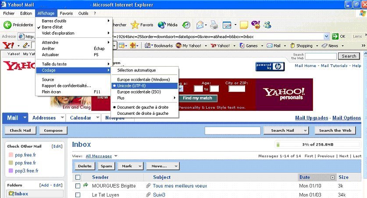
Task: Click the mail envelope toolbar icon
Action: pyautogui.click(x=200, y=25)
